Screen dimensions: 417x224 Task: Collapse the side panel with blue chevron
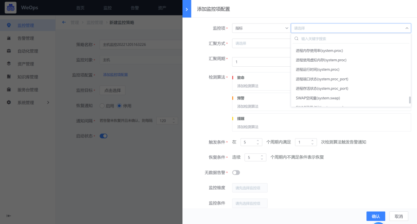tap(187, 9)
